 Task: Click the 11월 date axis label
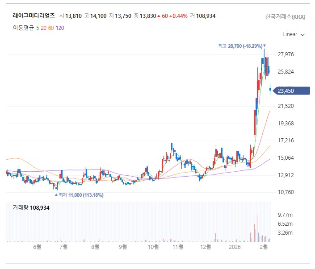[x=178, y=247]
